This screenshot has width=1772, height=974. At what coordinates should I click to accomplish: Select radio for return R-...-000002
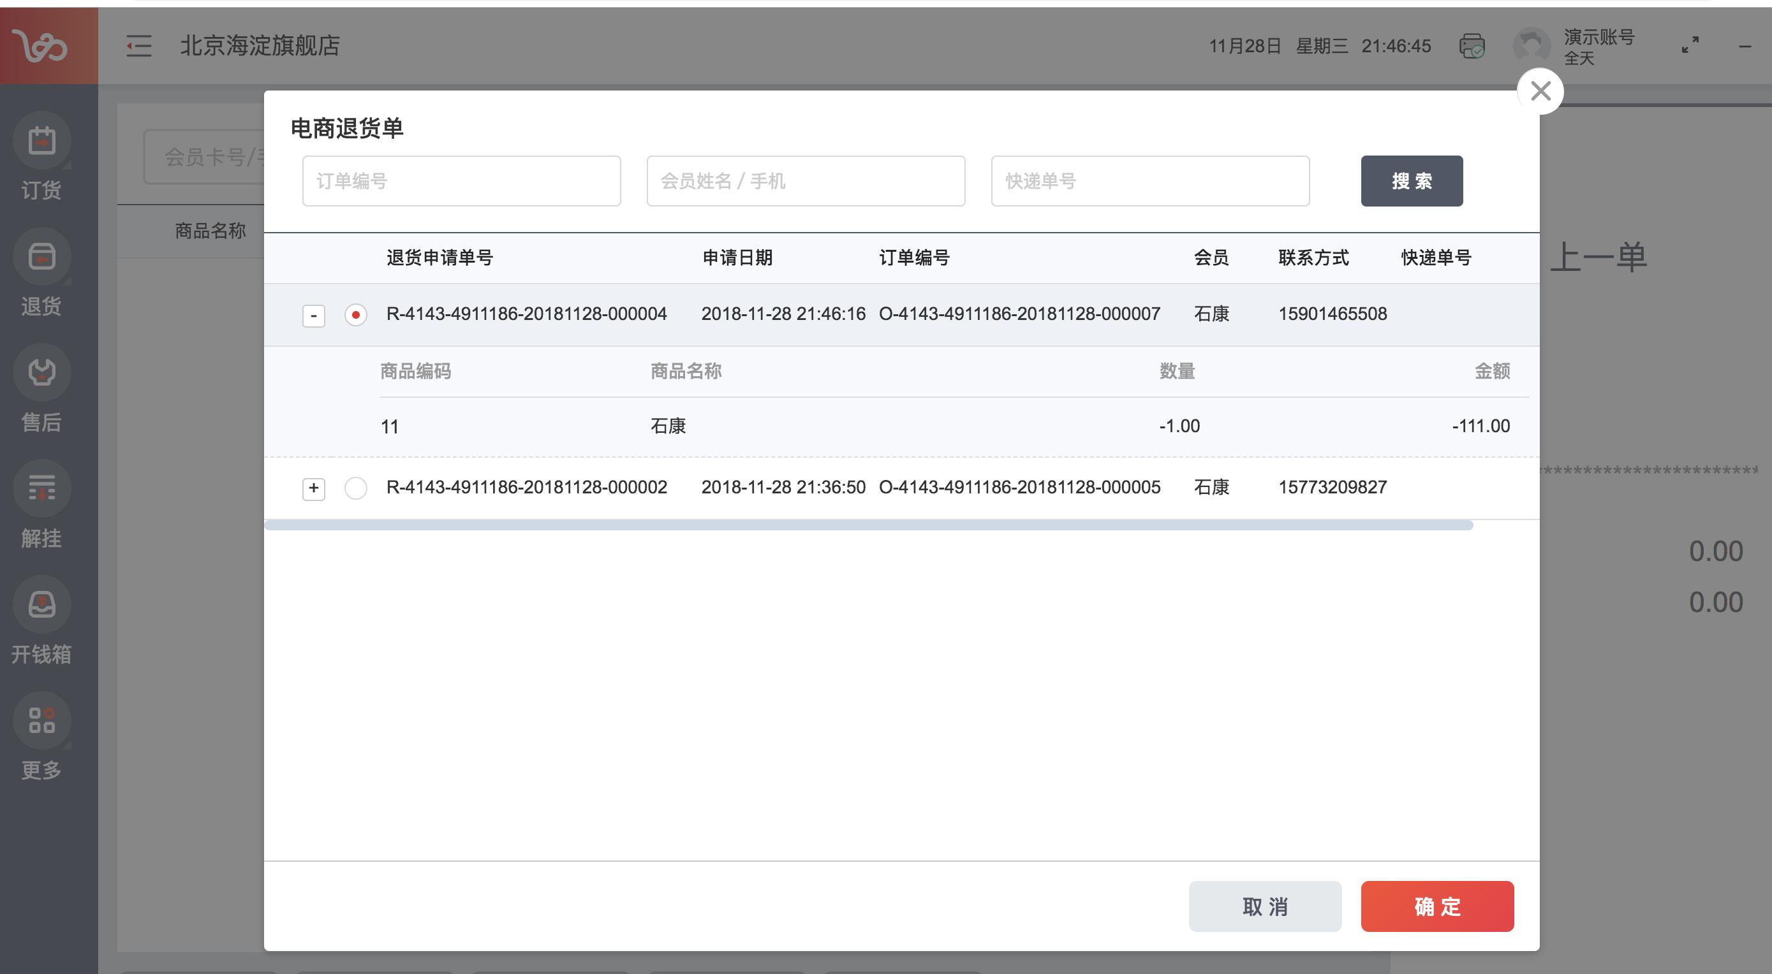356,488
